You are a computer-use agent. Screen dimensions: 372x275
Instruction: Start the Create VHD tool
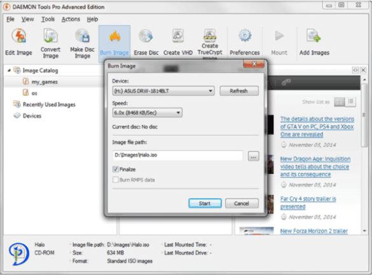[x=178, y=42]
